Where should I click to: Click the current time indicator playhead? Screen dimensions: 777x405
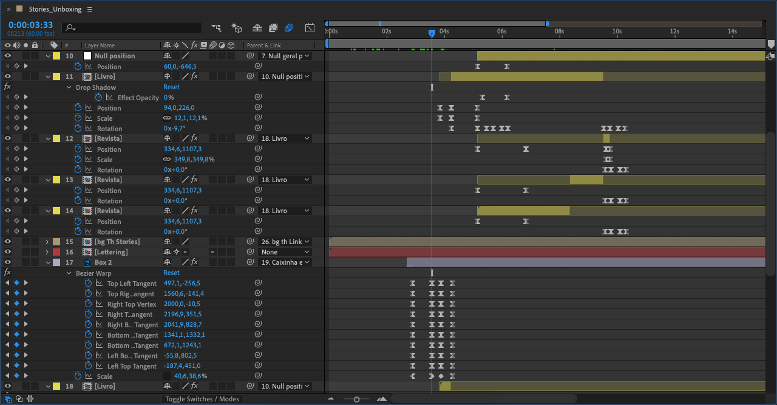(x=432, y=33)
